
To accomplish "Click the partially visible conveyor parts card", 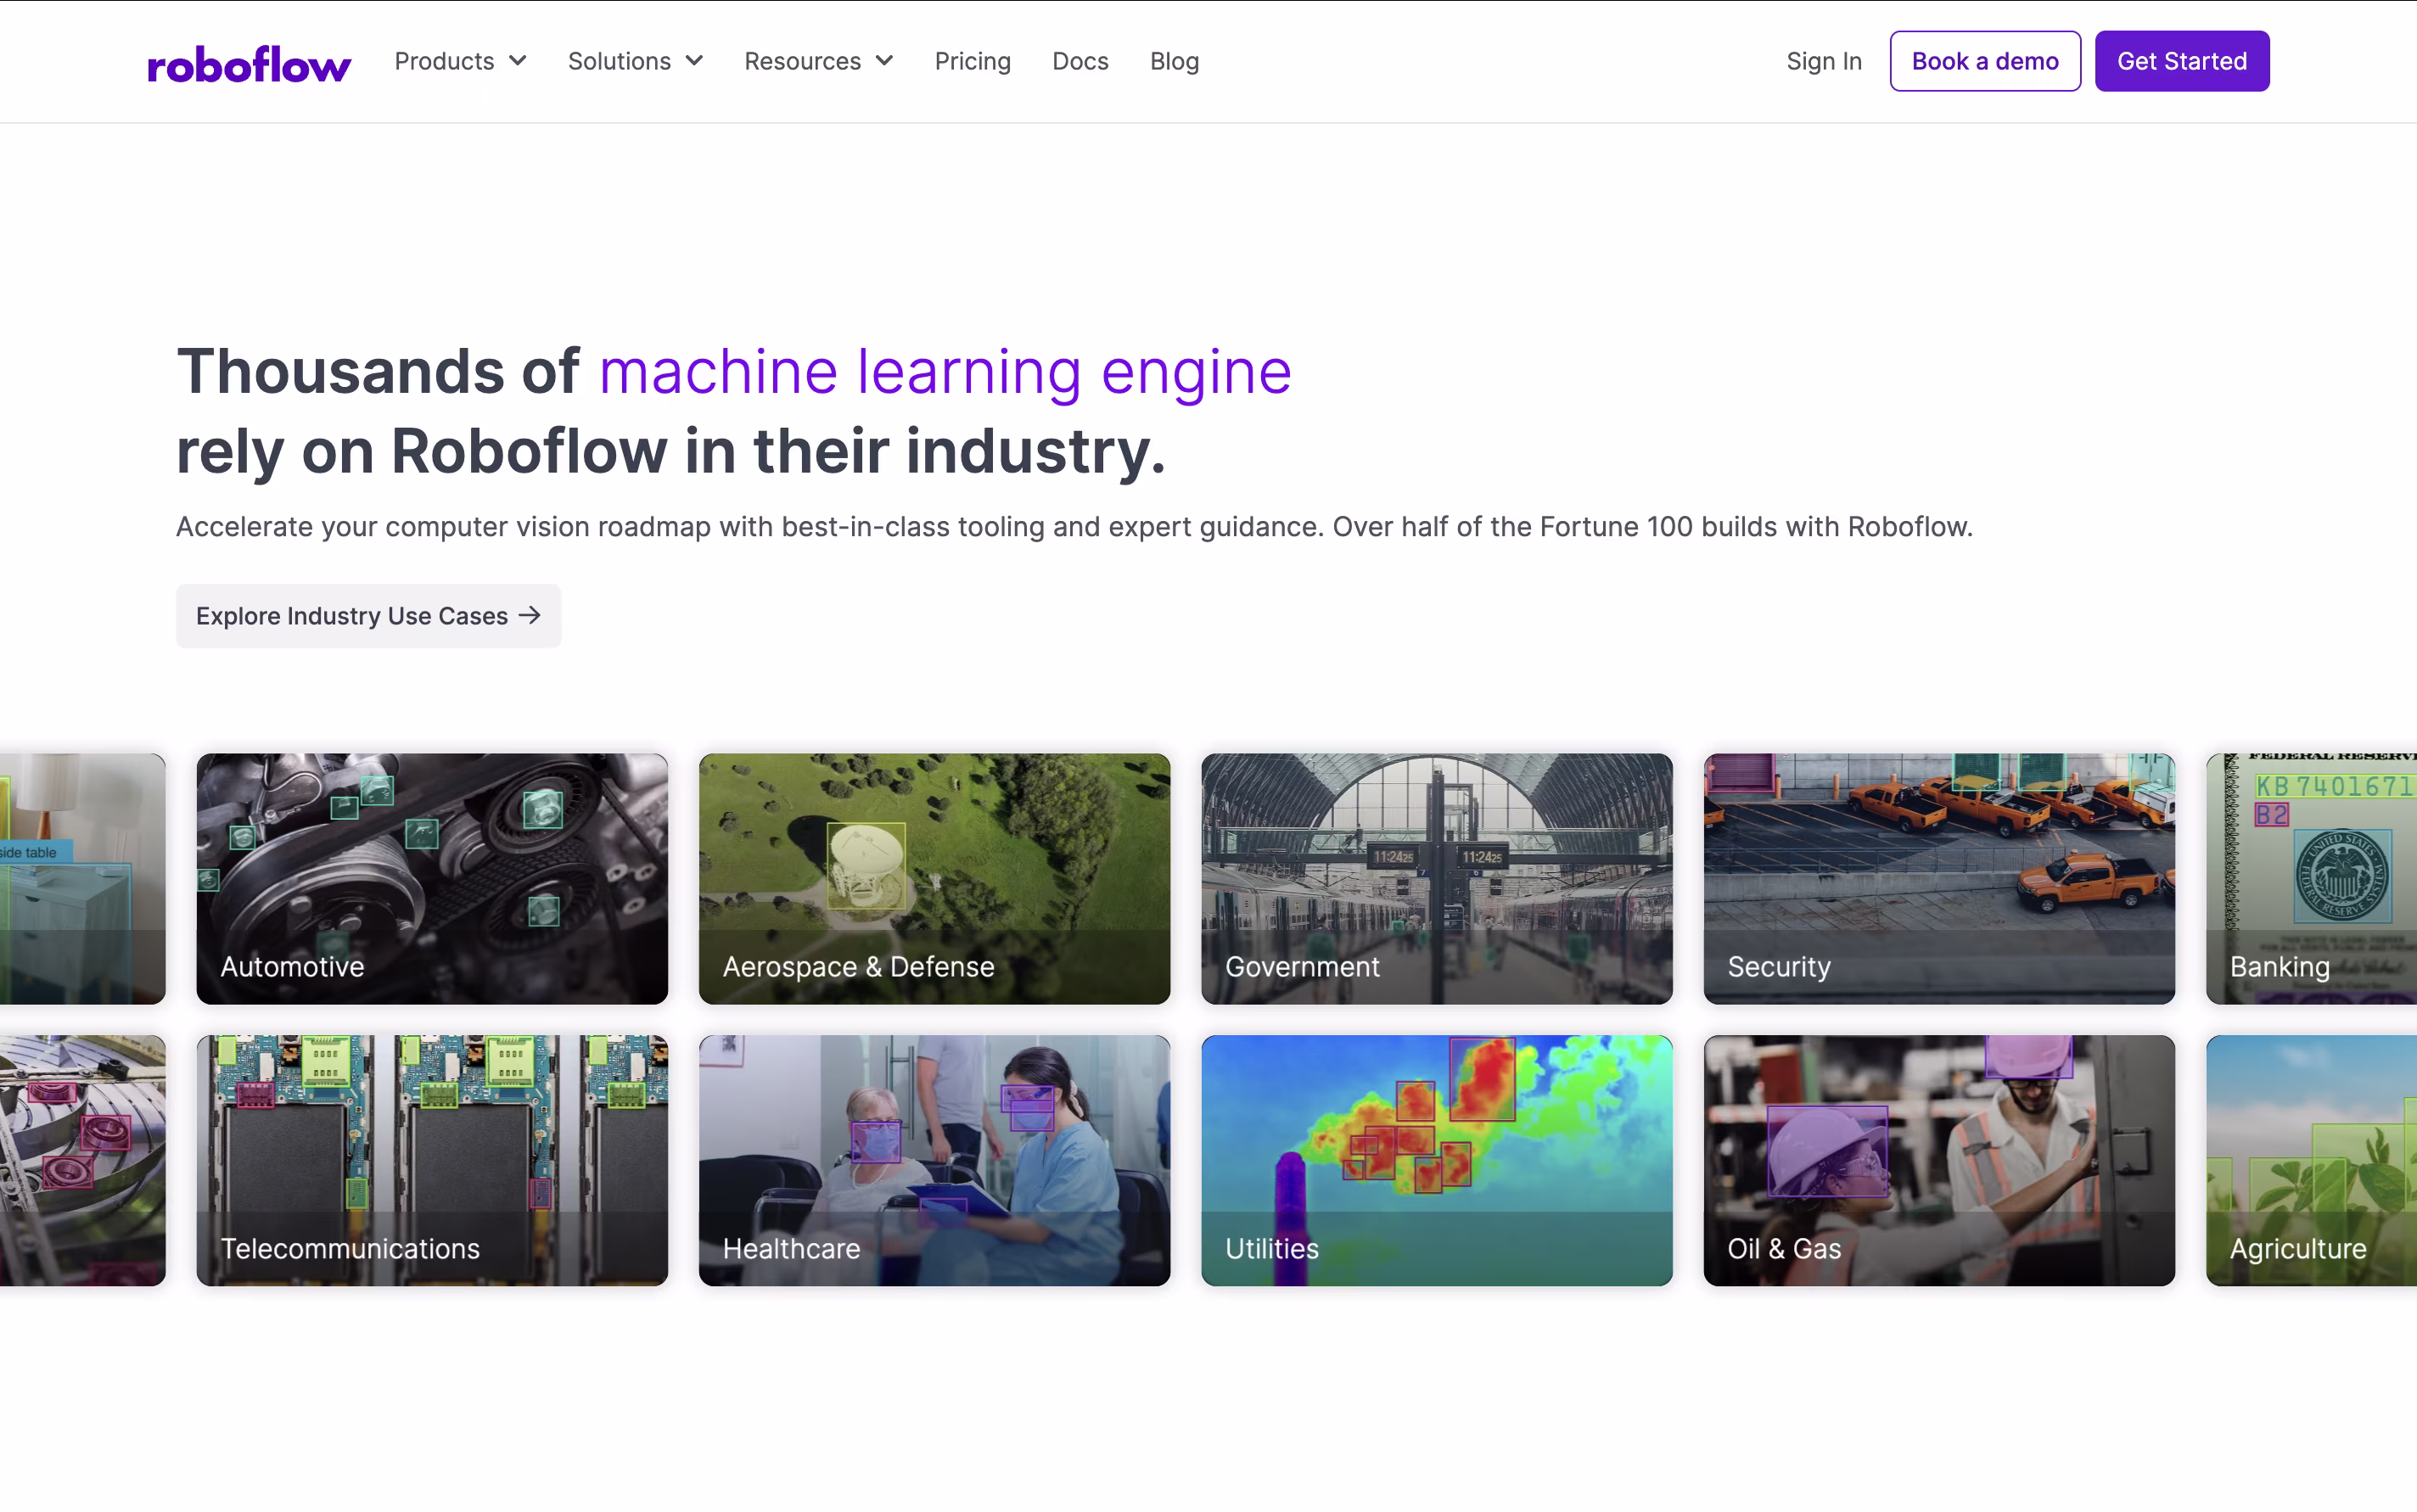I will 82,1161.
